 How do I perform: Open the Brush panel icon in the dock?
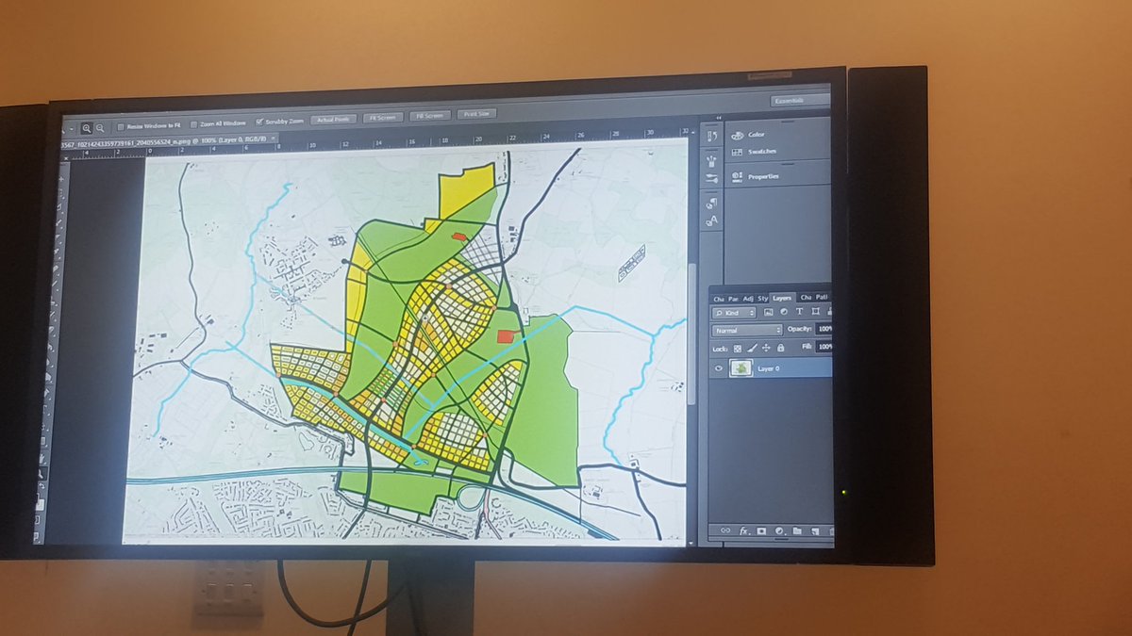click(711, 161)
